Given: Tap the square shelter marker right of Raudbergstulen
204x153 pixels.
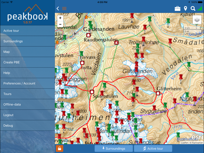Looking at the screenshot, I should (x=116, y=42).
